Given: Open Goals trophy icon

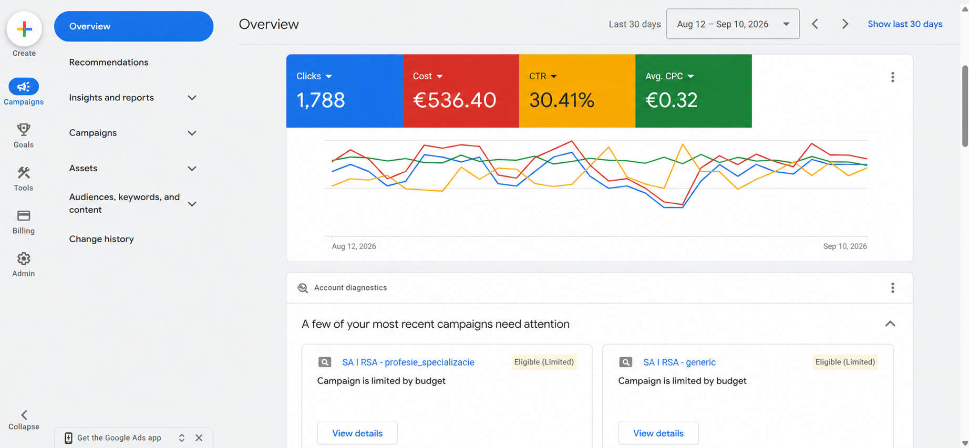Looking at the screenshot, I should pos(24,129).
